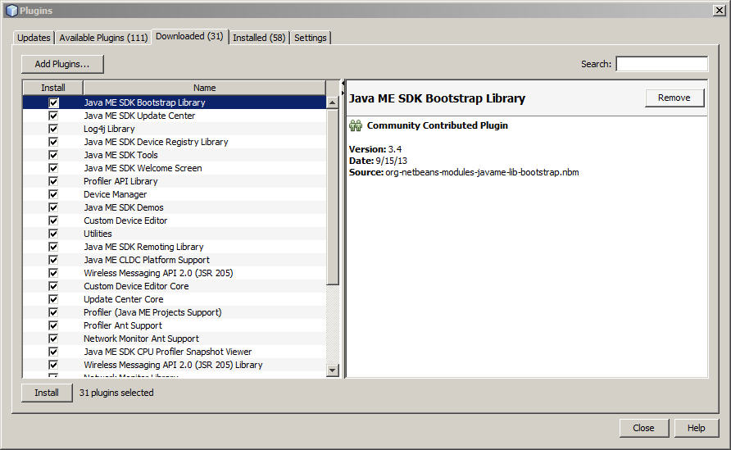Select Profiler (Java ME Projects Support) row
This screenshot has height=450, width=731.
[x=175, y=312]
